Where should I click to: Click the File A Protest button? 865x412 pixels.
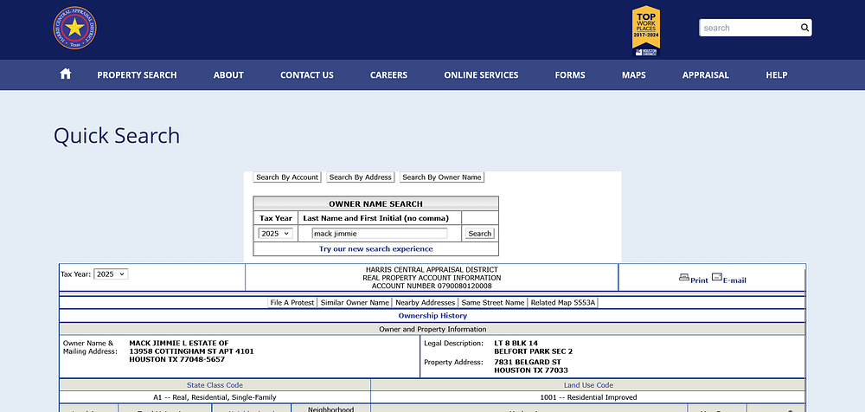click(x=292, y=303)
